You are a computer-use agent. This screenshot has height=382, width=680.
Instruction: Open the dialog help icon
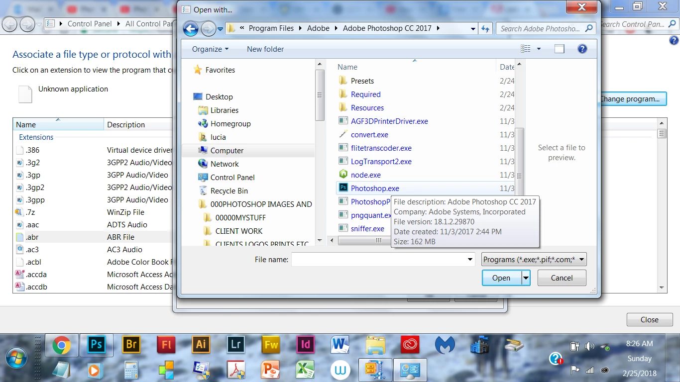[582, 49]
